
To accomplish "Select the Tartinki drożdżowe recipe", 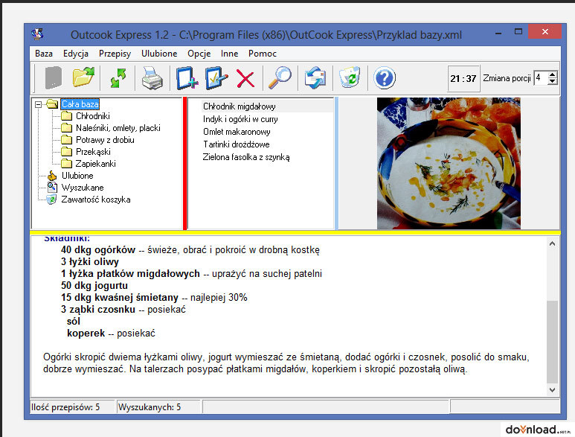I will [x=236, y=144].
